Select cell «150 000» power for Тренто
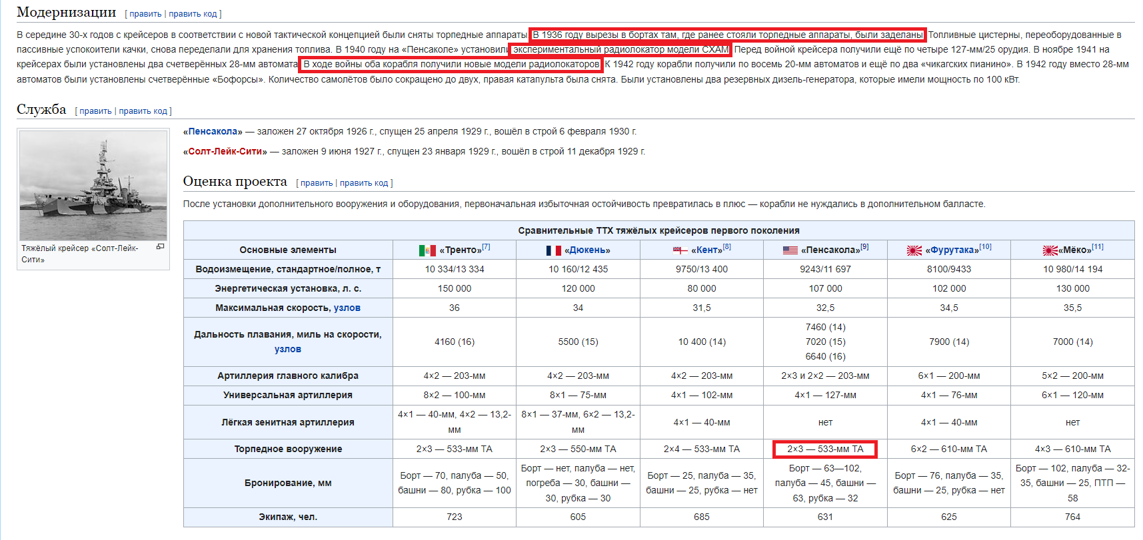 click(x=455, y=289)
